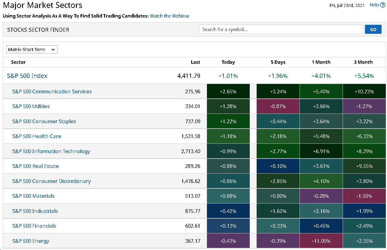The height and width of the screenshot is (250, 387).
Task: Open S&P 500 Industrials sector
Action: point(35,211)
